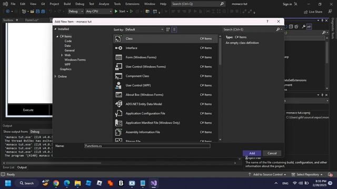
Task: Click the Start Without Debugging icon
Action: (131, 12)
